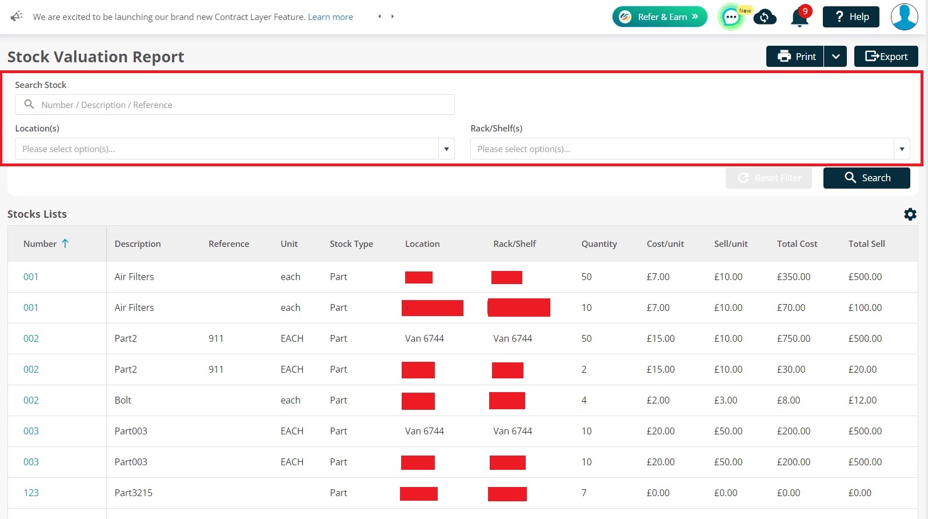928x519 pixels.
Task: Go to next announcement arrow
Action: [393, 17]
